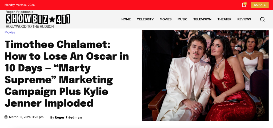Click the March 15, 2026 publish timestamp
273x128 pixels.
pos(26,117)
